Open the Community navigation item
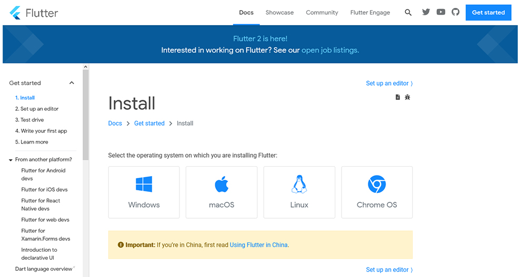This screenshot has width=521, height=277. click(x=322, y=13)
